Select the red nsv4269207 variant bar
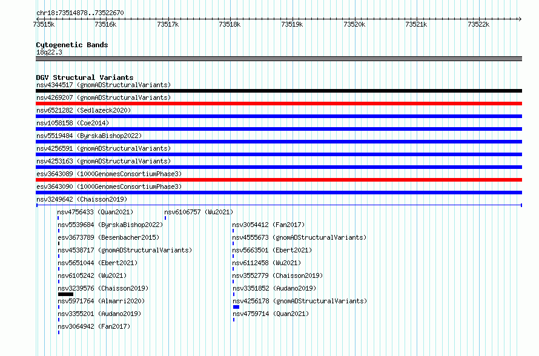The width and height of the screenshot is (539, 356). tap(279, 104)
